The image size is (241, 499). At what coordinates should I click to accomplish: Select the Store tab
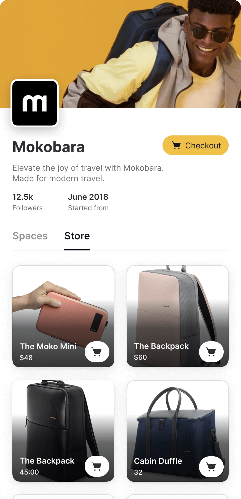click(x=77, y=236)
